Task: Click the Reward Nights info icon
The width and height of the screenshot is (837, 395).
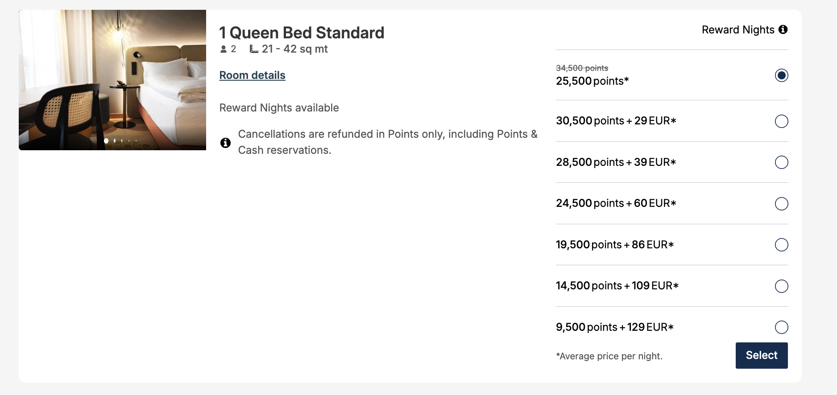Action: [x=784, y=29]
